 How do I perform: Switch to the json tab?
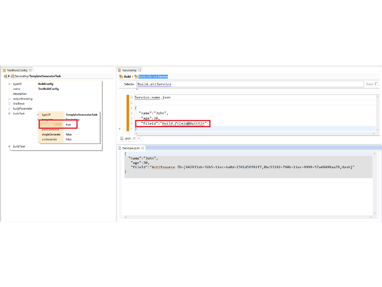click(128, 138)
